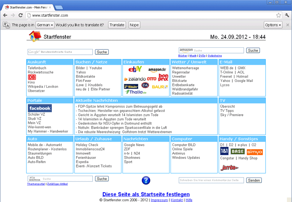Image resolution: width=292 pixels, height=202 pixels.
Task: Click the 1&1 provider logo
Action: point(224,152)
